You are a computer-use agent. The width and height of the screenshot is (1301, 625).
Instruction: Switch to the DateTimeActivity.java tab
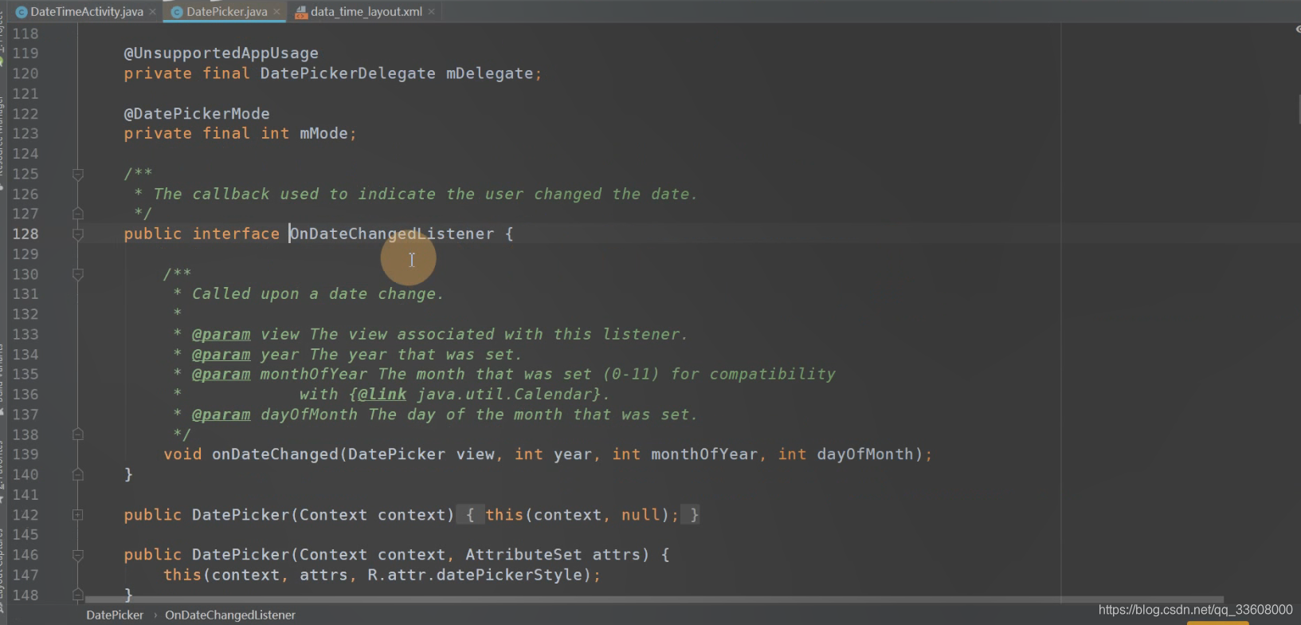click(x=87, y=12)
